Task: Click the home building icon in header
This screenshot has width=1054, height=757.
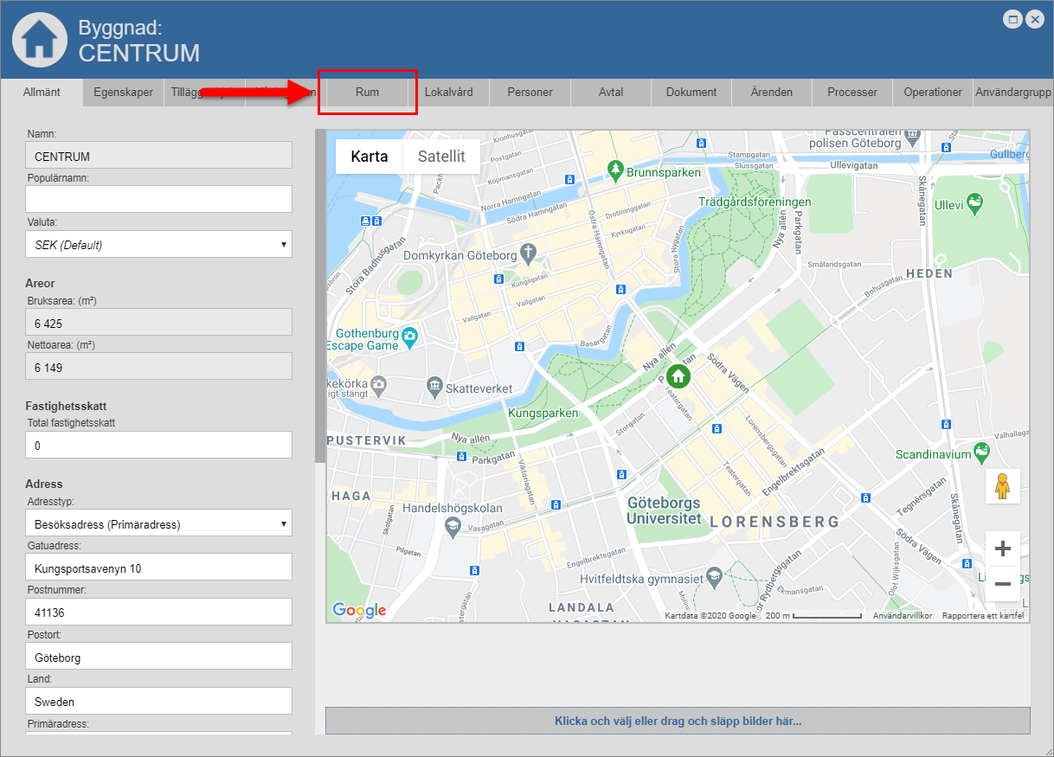Action: tap(39, 40)
